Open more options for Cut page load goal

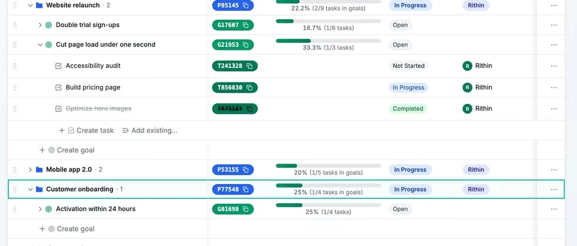[554, 45]
